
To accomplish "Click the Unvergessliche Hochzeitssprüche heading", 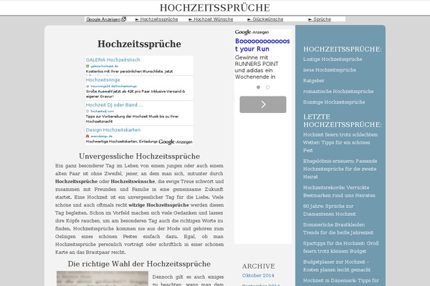I will (139, 157).
